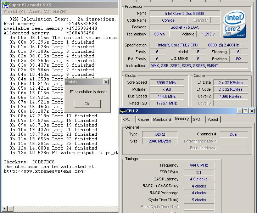Image resolution: width=257 pixels, height=213 pixels.
Task: Click the Cycle Time (Tras) value 5 clocks
Action: click(x=199, y=200)
